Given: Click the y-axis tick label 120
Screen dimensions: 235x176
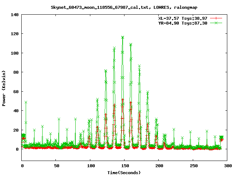Looking at the screenshot, I should point(15,34).
